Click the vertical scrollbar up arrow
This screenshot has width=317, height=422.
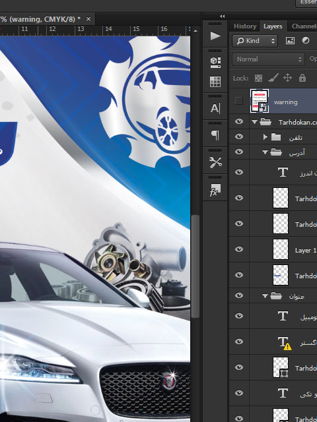point(195,31)
